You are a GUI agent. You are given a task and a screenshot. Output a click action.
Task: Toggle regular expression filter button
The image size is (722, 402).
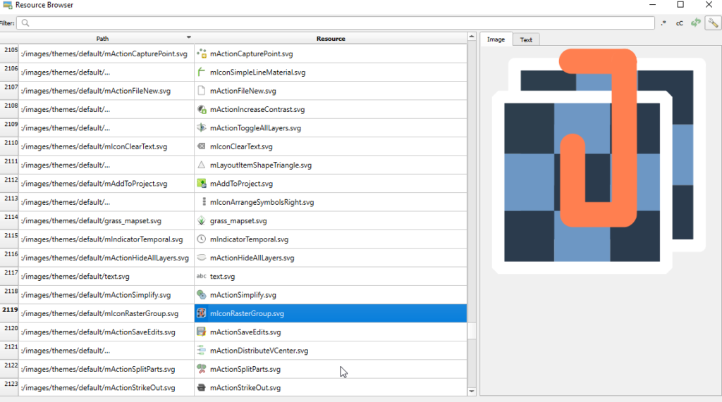coord(663,23)
